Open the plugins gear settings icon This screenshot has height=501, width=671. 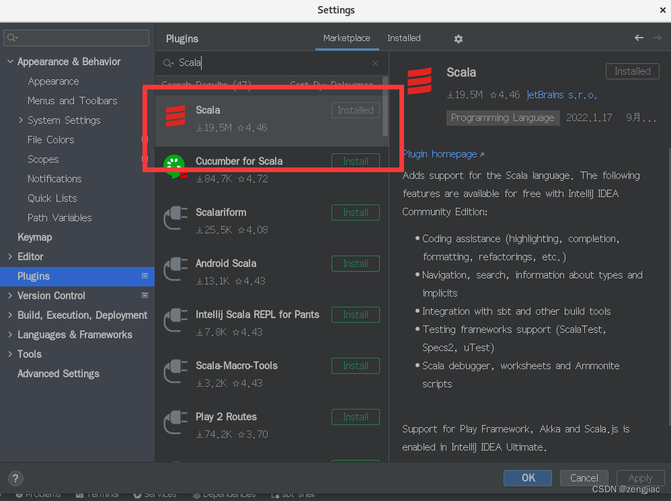(x=459, y=39)
